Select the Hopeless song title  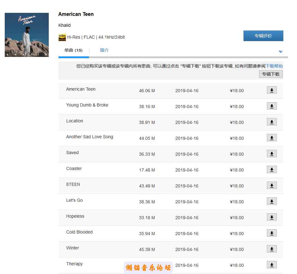pyautogui.click(x=75, y=216)
